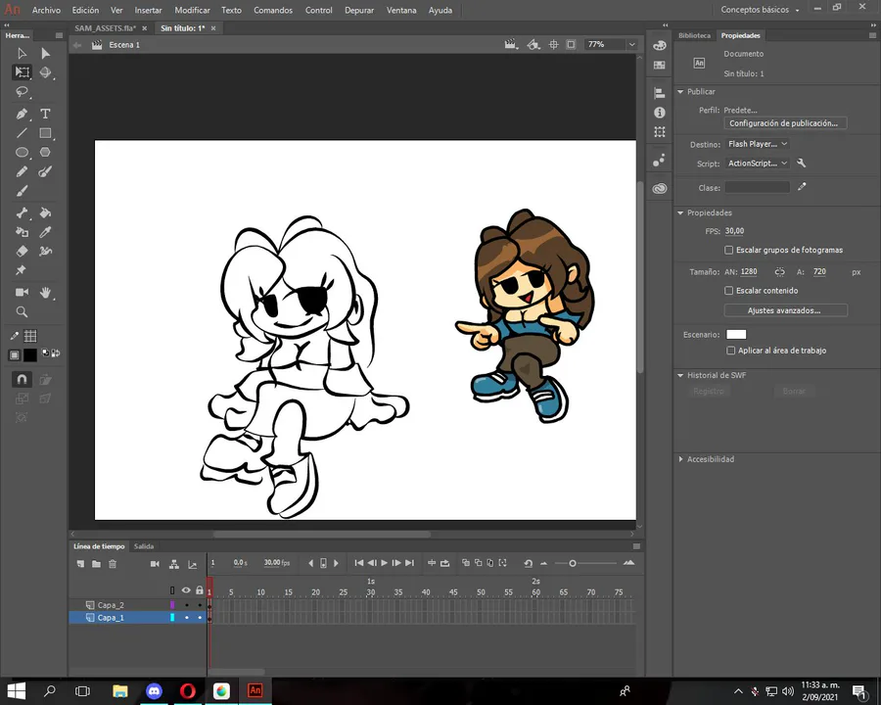Screen dimensions: 881x705
Task: Select the Ink Bottle tool
Action: (22, 232)
